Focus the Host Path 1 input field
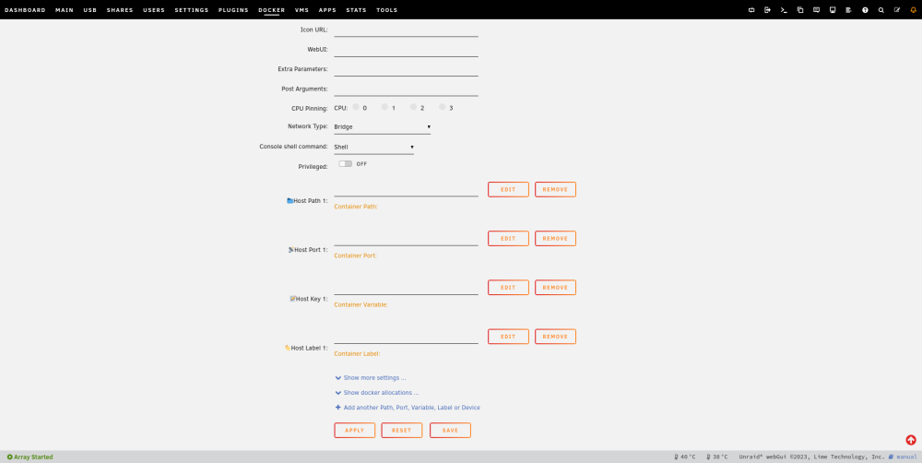This screenshot has height=463, width=922. (406, 189)
